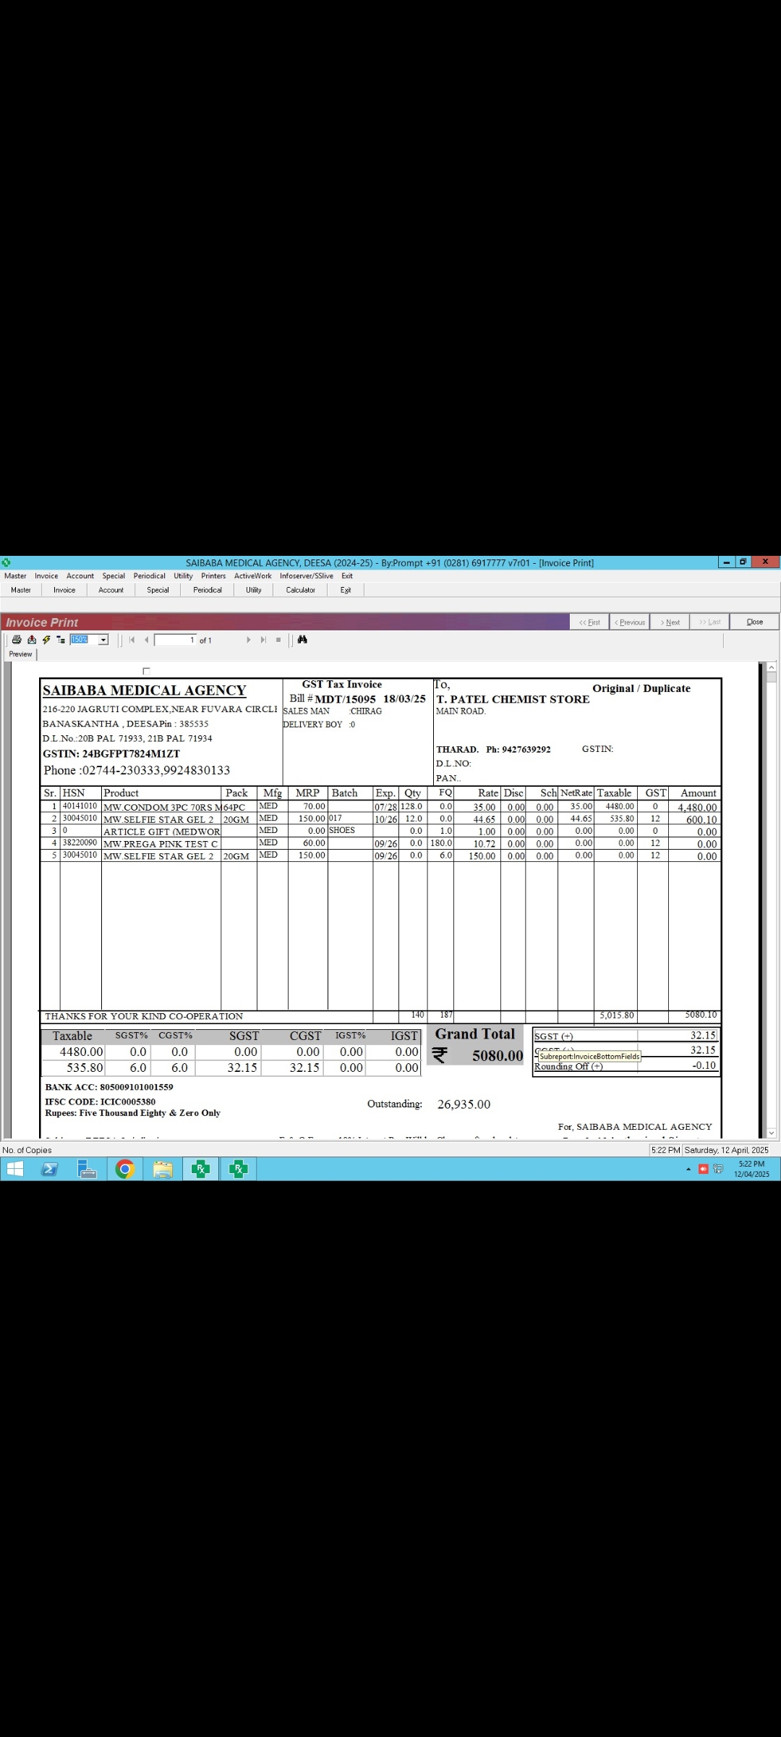Click the vertical scrollbar down arrow
The image size is (781, 1737).
tap(771, 1133)
